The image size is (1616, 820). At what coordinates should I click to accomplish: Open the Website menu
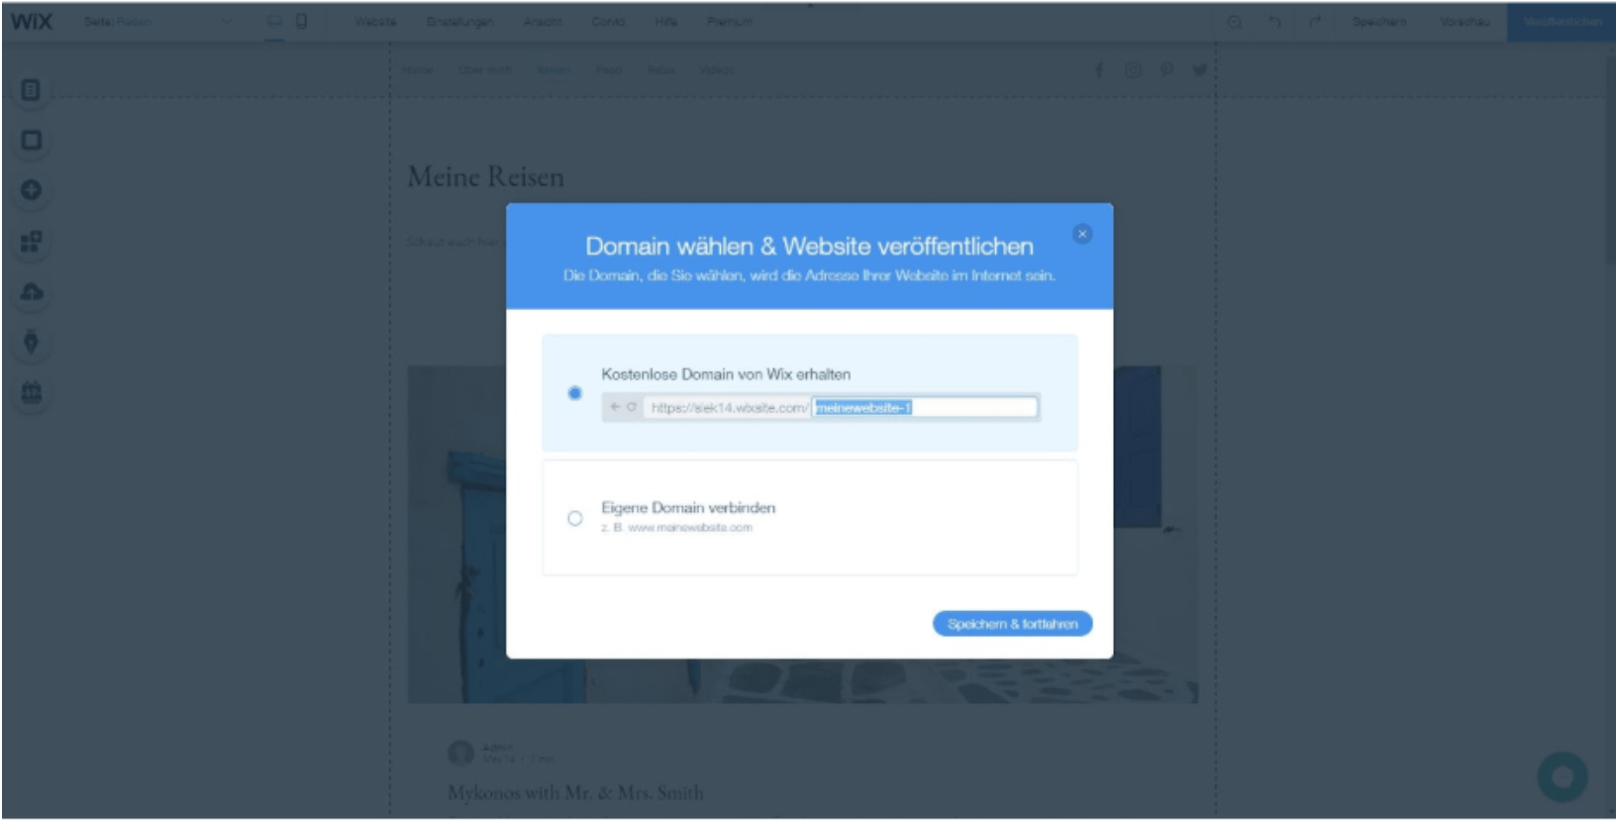pyautogui.click(x=375, y=21)
